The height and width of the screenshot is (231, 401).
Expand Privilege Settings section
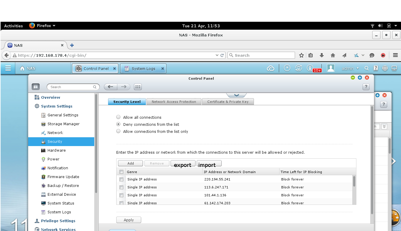pyautogui.click(x=55, y=221)
